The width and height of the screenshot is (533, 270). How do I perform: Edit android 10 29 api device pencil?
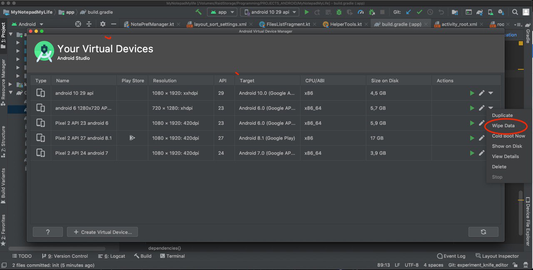[x=481, y=93]
